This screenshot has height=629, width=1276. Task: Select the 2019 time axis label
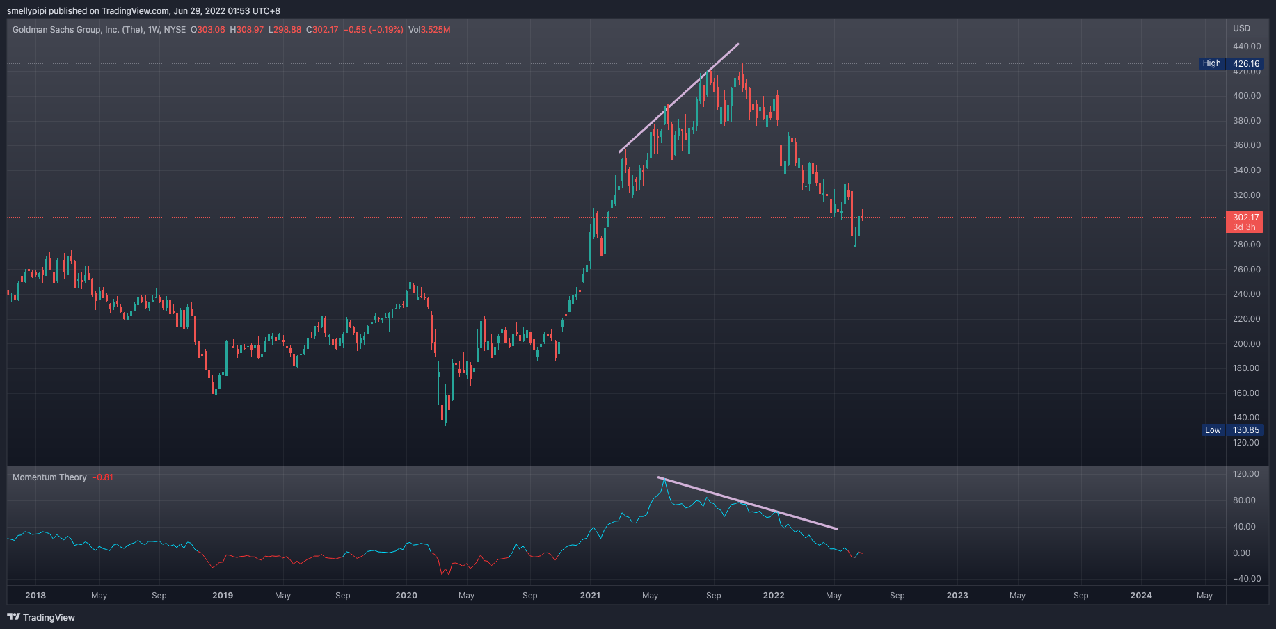(223, 596)
